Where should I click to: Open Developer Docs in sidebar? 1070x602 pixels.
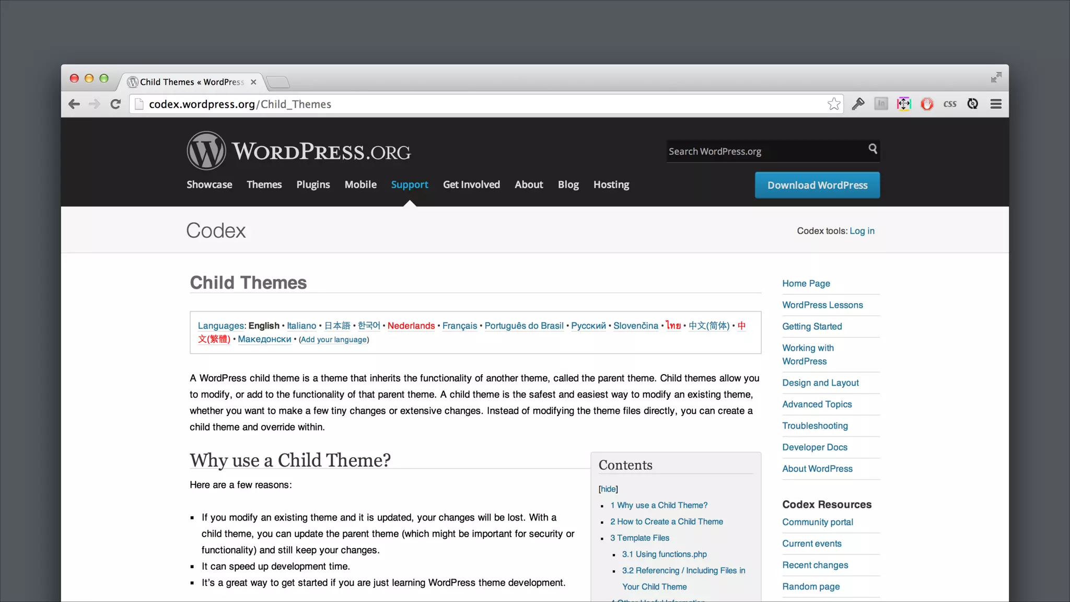click(815, 447)
